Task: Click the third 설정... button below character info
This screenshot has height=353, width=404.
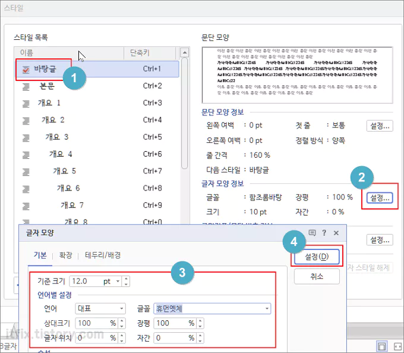Action: pos(380,240)
